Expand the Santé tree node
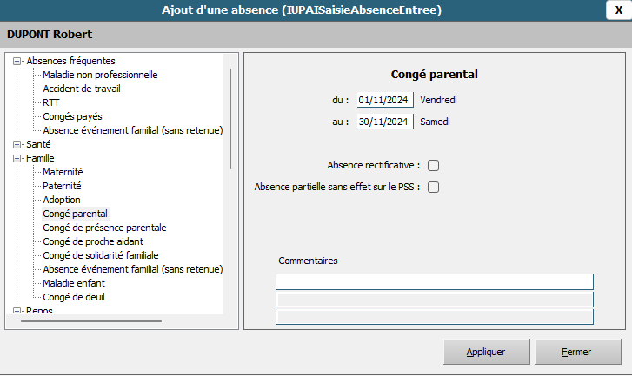 click(x=17, y=144)
